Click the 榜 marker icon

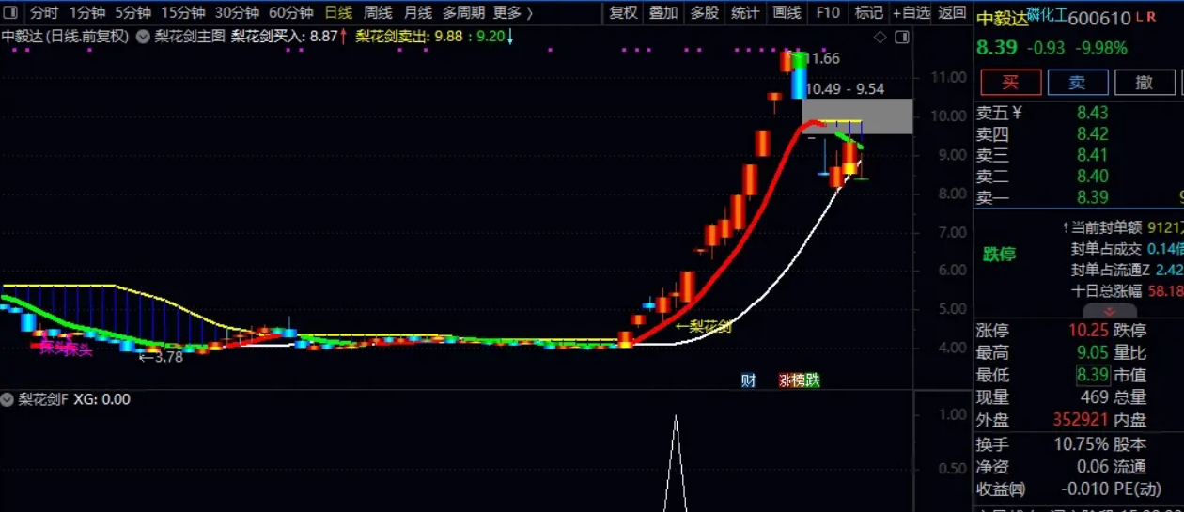coord(799,380)
